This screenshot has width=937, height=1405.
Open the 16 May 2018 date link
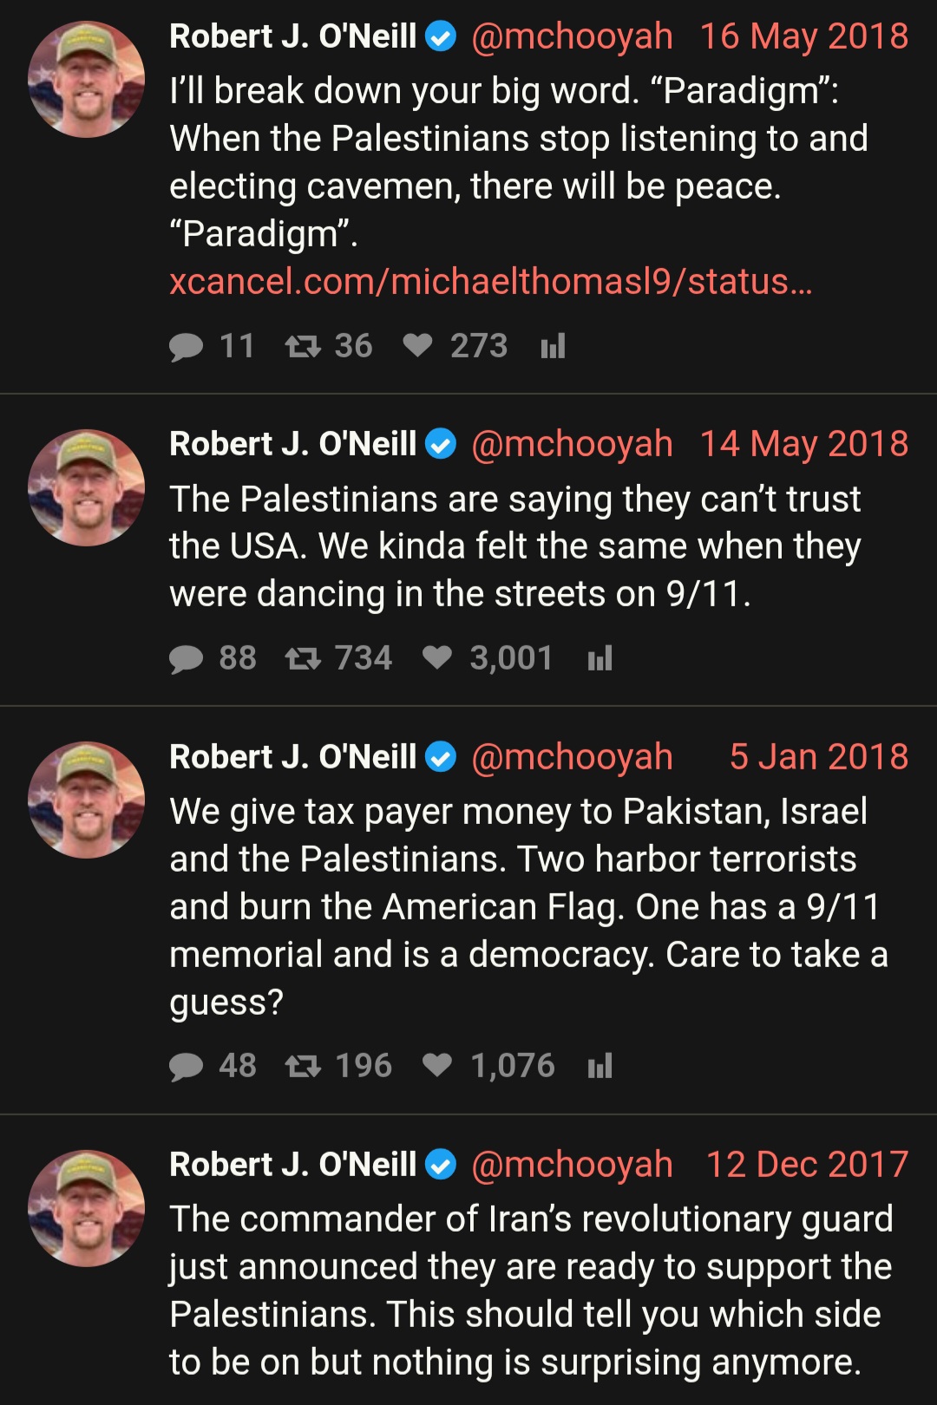pyautogui.click(x=804, y=36)
